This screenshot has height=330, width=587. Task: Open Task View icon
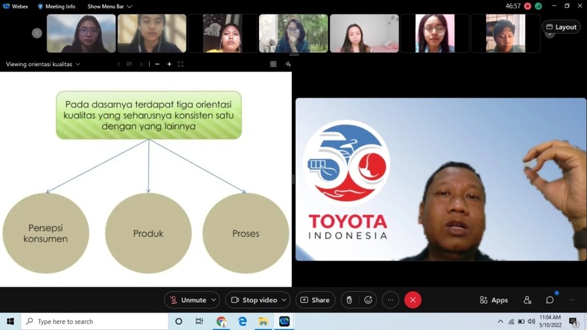(199, 321)
